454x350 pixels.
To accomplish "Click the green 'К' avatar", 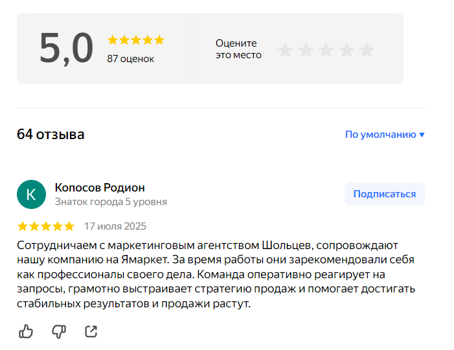I will coord(31,194).
